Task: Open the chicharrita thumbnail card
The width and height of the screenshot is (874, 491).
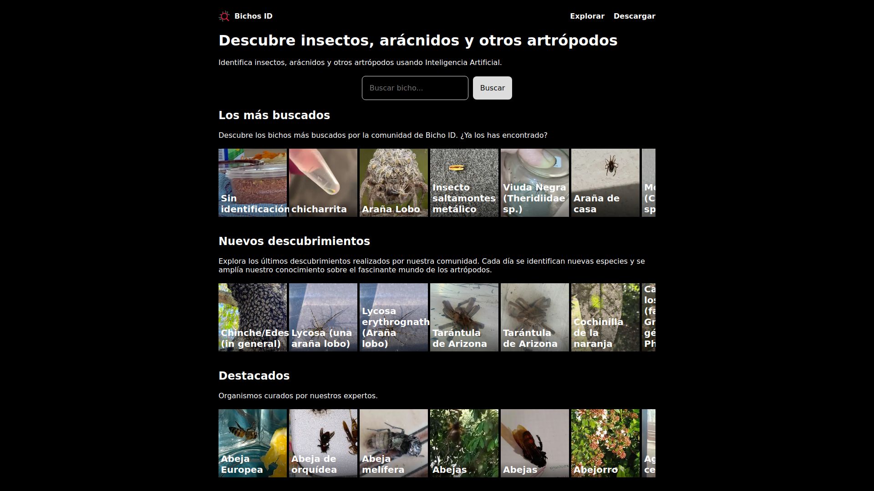Action: click(323, 183)
